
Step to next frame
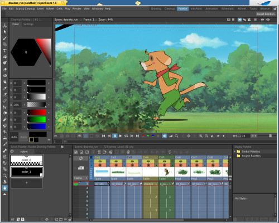pos(132,136)
